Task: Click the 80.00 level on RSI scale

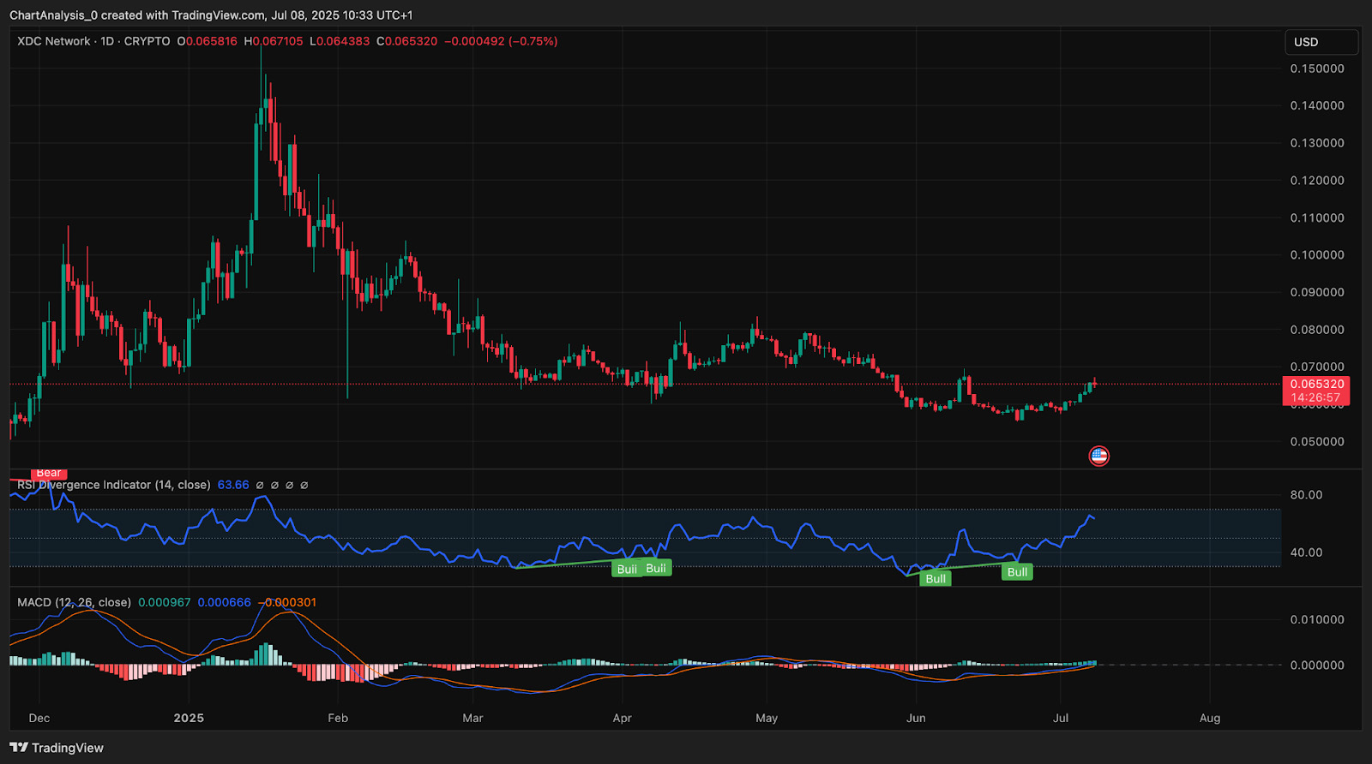Action: click(x=1306, y=495)
